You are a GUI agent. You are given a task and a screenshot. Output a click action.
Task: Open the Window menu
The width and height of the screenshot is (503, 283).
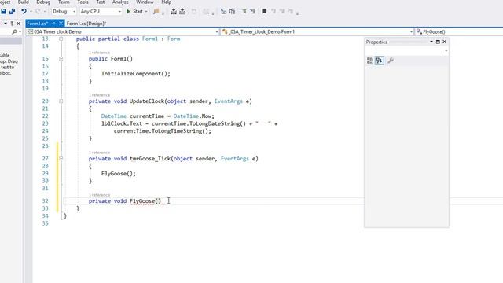pyautogui.click(x=145, y=2)
